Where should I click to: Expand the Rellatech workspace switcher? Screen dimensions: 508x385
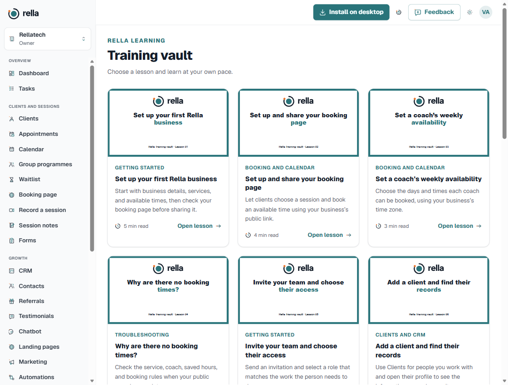(x=48, y=39)
